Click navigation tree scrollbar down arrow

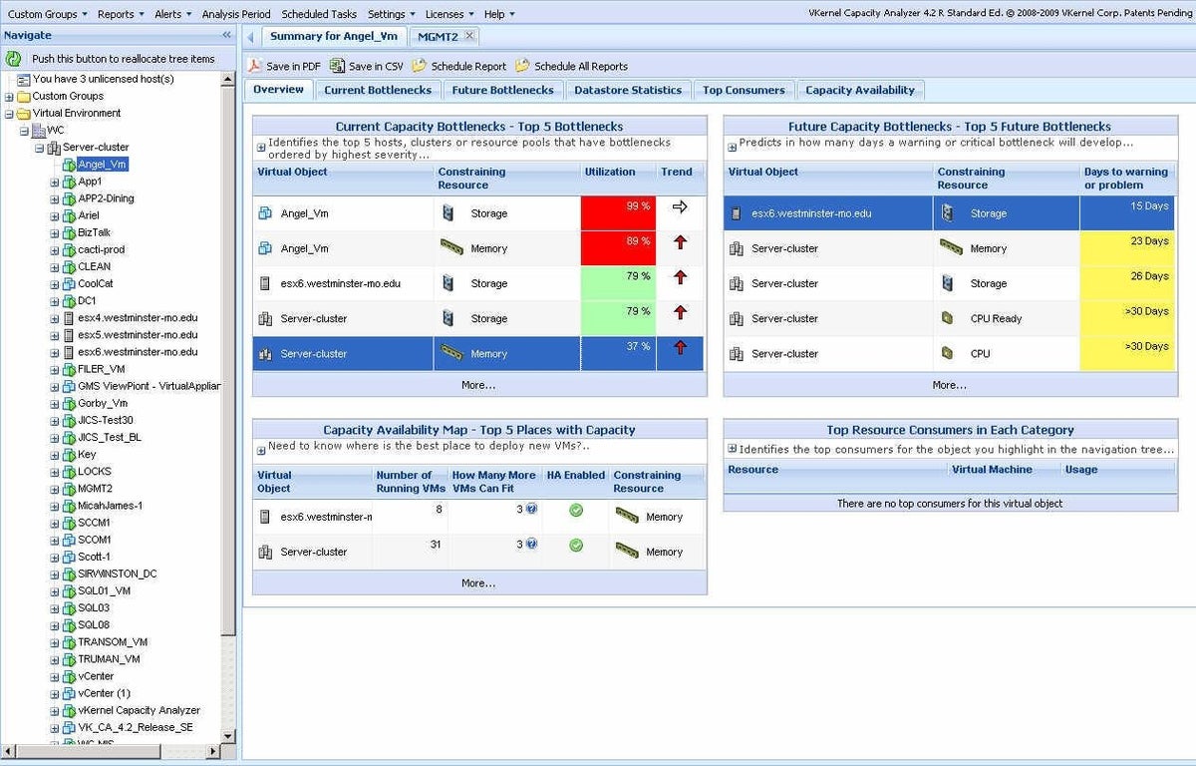[x=228, y=736]
